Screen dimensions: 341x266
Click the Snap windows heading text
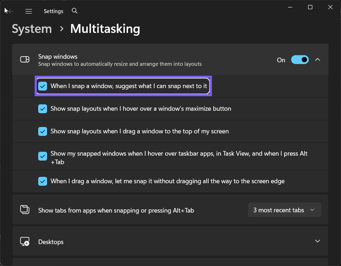point(58,57)
